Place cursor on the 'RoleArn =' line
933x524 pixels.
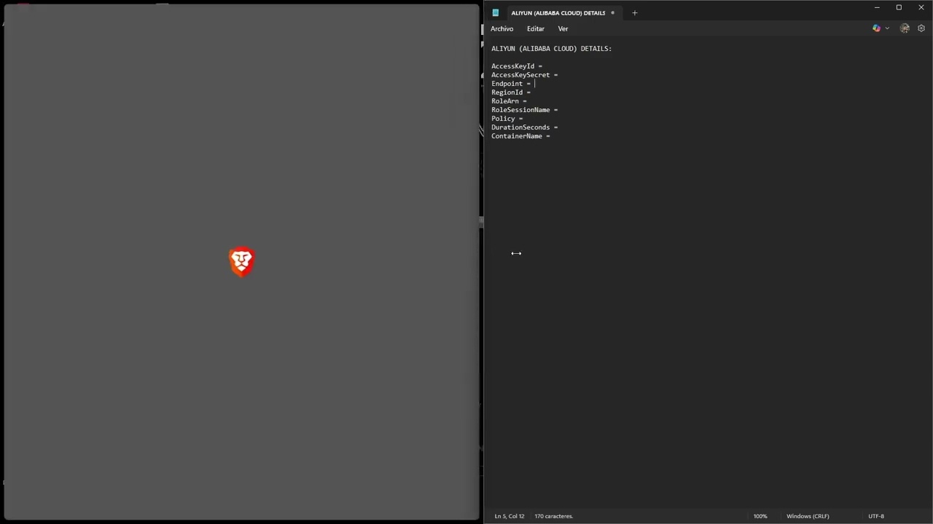509,101
